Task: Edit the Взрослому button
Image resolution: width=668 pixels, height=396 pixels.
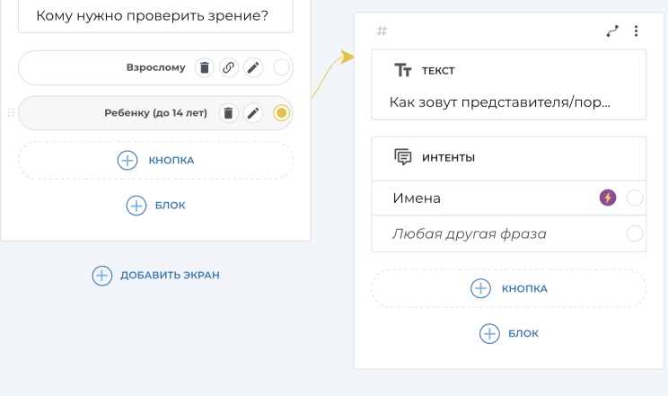Action: [x=253, y=67]
